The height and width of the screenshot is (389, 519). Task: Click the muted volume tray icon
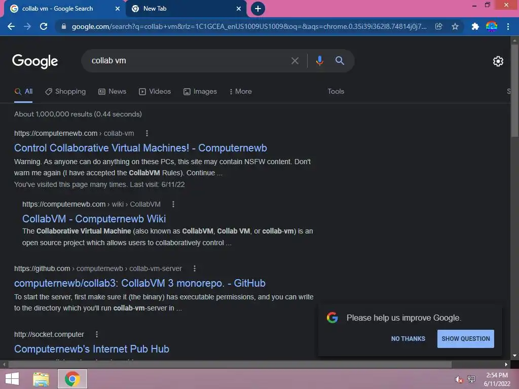click(x=459, y=380)
